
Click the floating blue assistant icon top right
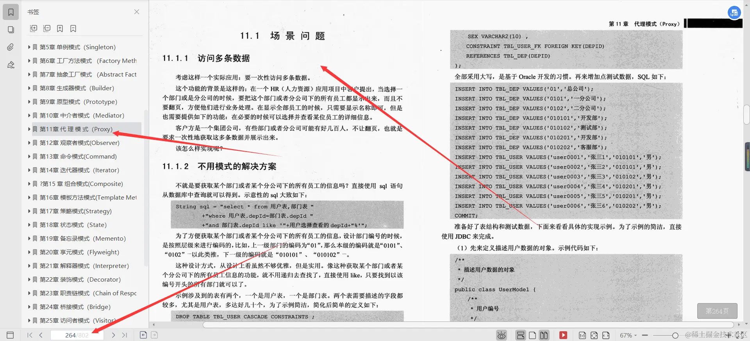(x=734, y=12)
